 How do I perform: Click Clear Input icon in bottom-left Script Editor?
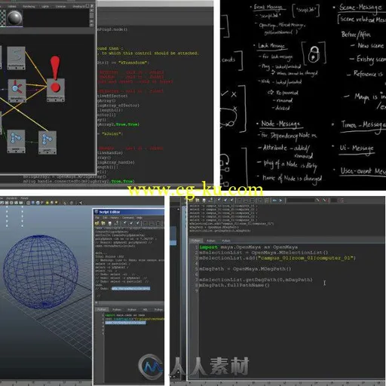click(x=131, y=223)
